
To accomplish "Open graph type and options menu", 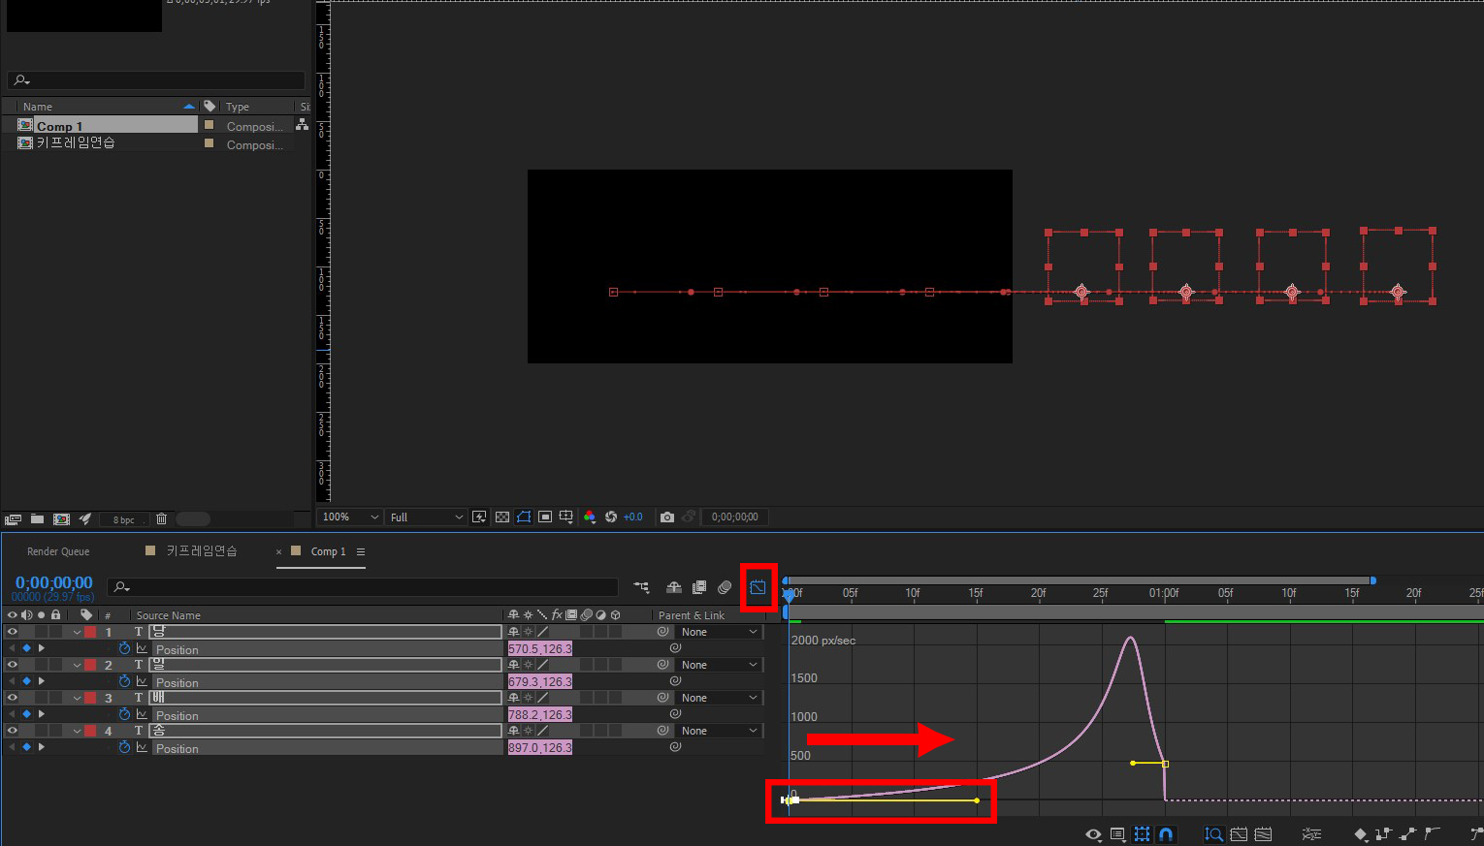I will click(x=1117, y=834).
